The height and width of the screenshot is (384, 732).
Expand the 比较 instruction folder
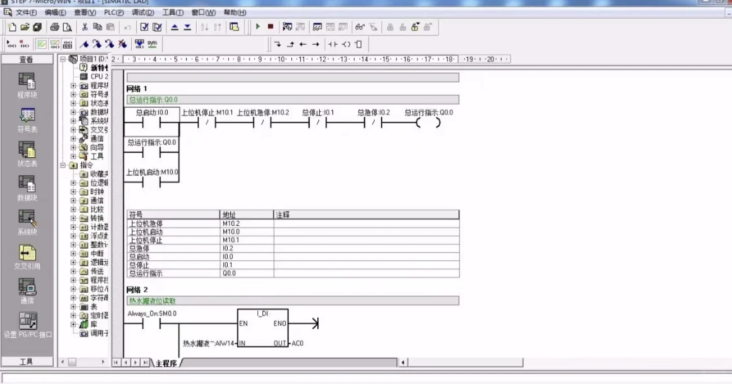click(73, 209)
